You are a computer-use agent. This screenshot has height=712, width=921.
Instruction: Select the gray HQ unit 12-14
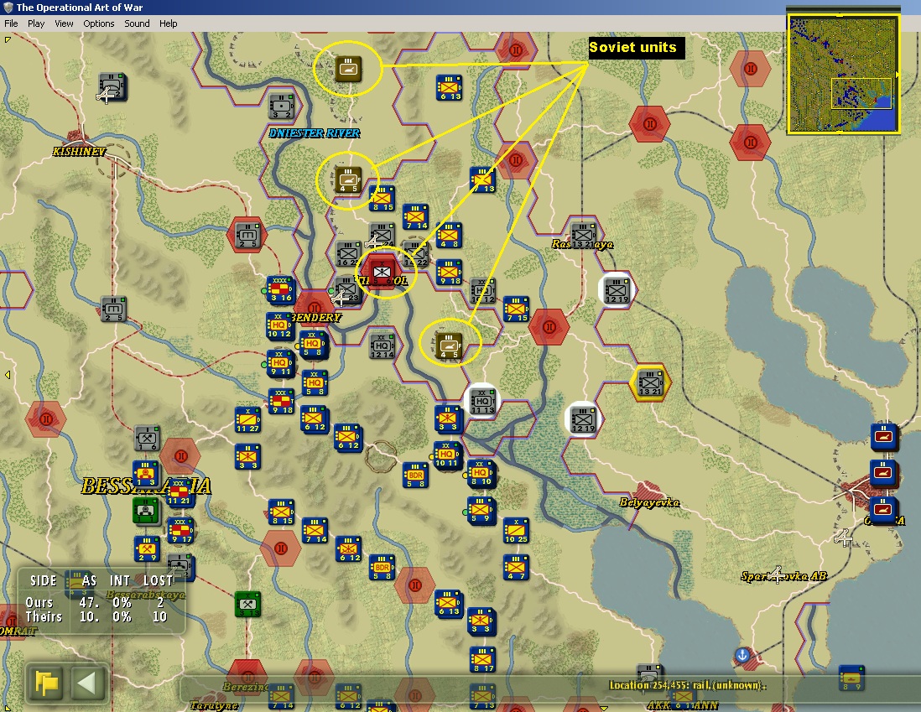(382, 346)
